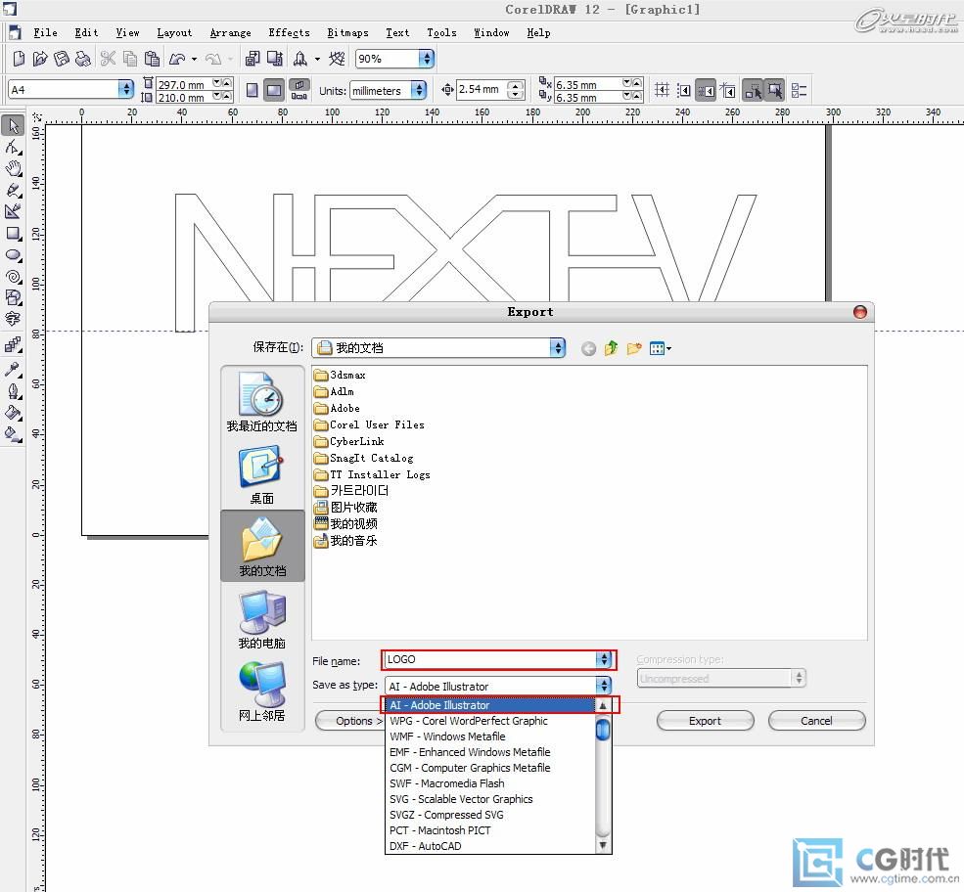The image size is (964, 892).
Task: Open the save location 我的文档 dropdown
Action: click(x=558, y=348)
